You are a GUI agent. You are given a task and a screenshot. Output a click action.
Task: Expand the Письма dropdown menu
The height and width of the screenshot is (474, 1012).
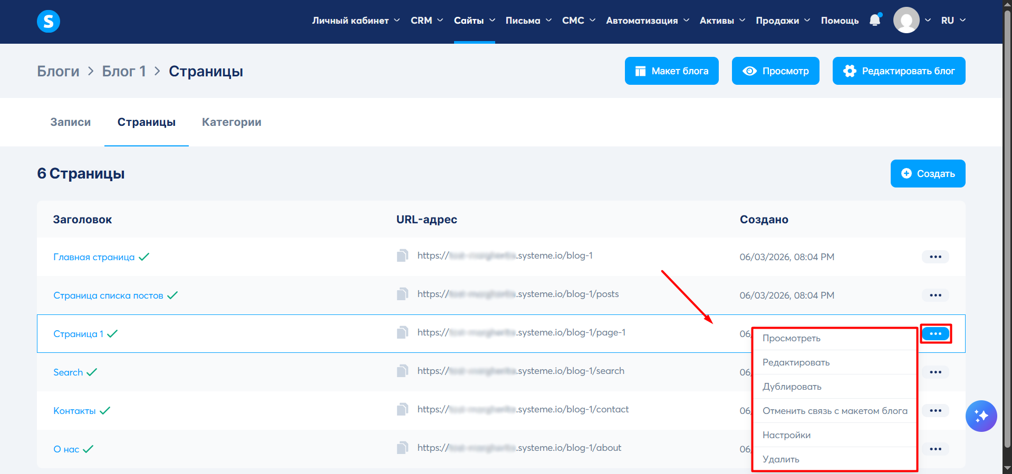[x=528, y=21]
